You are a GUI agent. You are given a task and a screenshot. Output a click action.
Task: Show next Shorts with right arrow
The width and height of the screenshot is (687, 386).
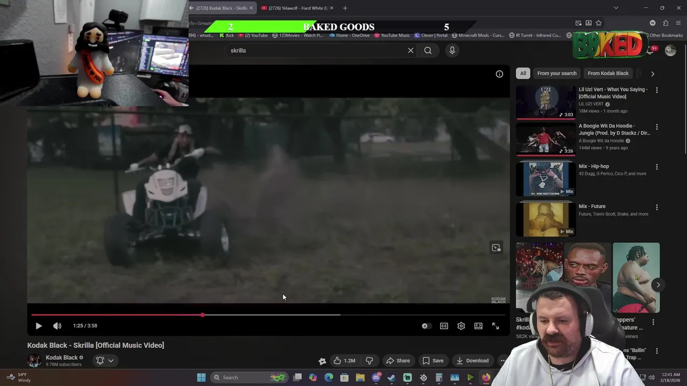tap(658, 285)
